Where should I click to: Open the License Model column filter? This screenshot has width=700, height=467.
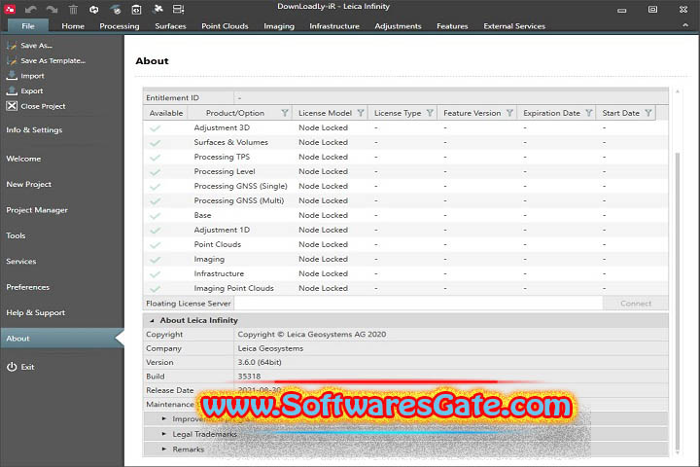point(361,113)
